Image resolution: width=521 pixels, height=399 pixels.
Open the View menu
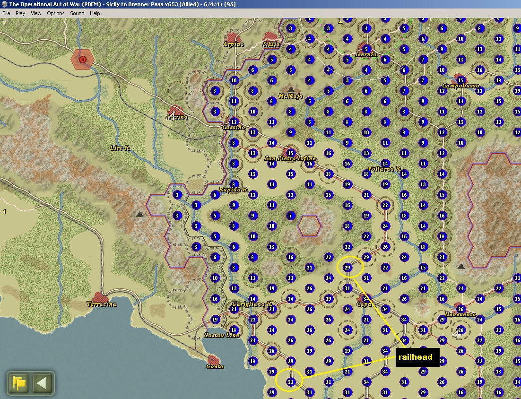(36, 13)
